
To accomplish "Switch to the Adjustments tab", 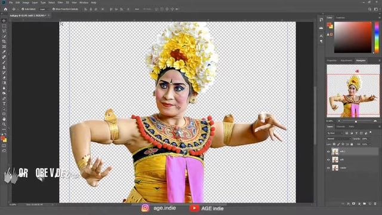I will [x=346, y=60].
